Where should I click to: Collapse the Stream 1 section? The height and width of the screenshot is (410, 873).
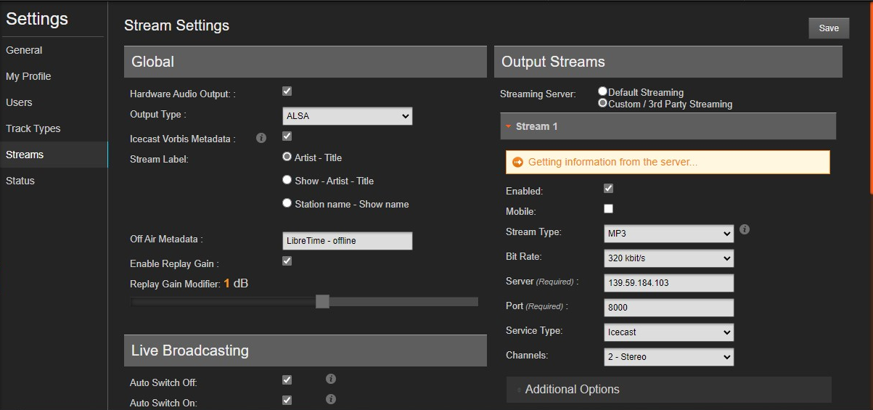[668, 126]
